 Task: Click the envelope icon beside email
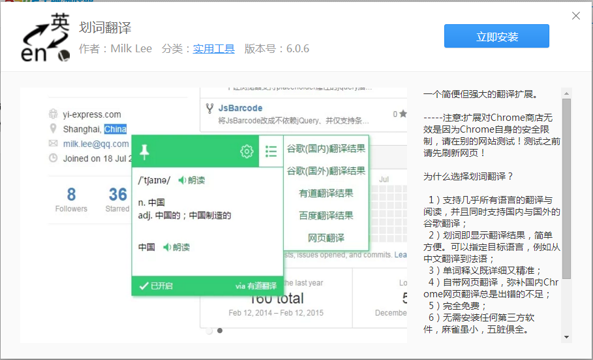[x=53, y=143]
